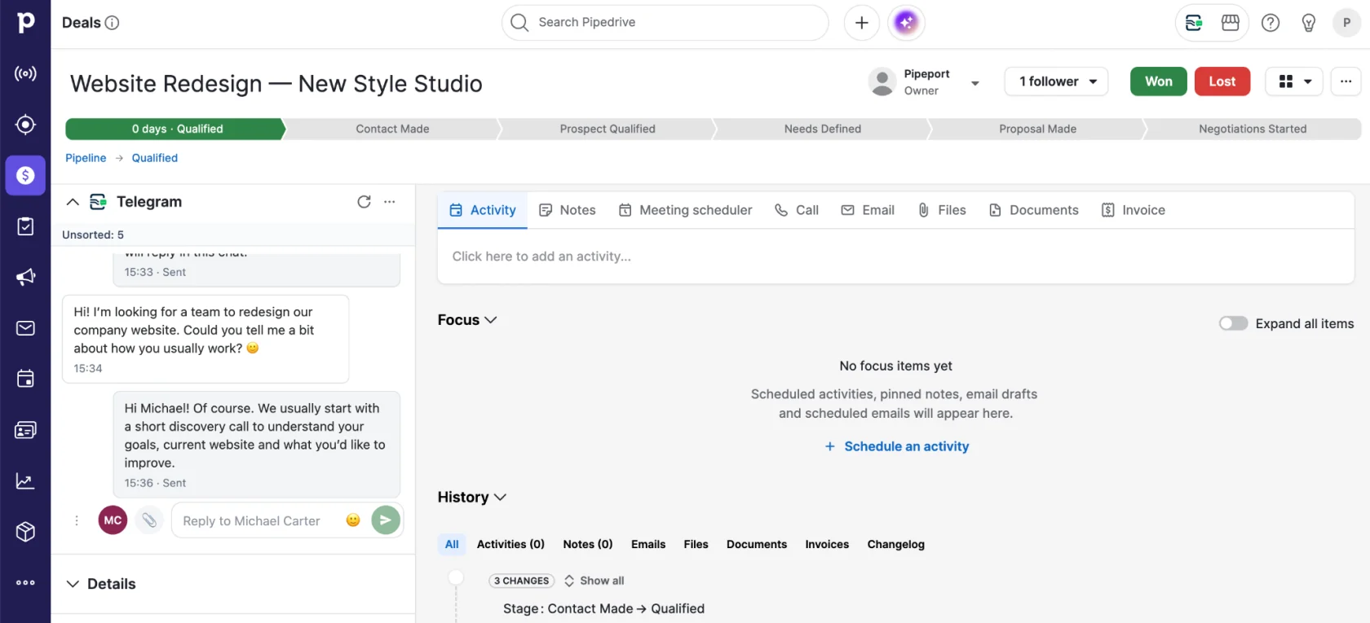Image resolution: width=1370 pixels, height=623 pixels.
Task: Open Mail envelope icon in sidebar
Action: (25, 328)
